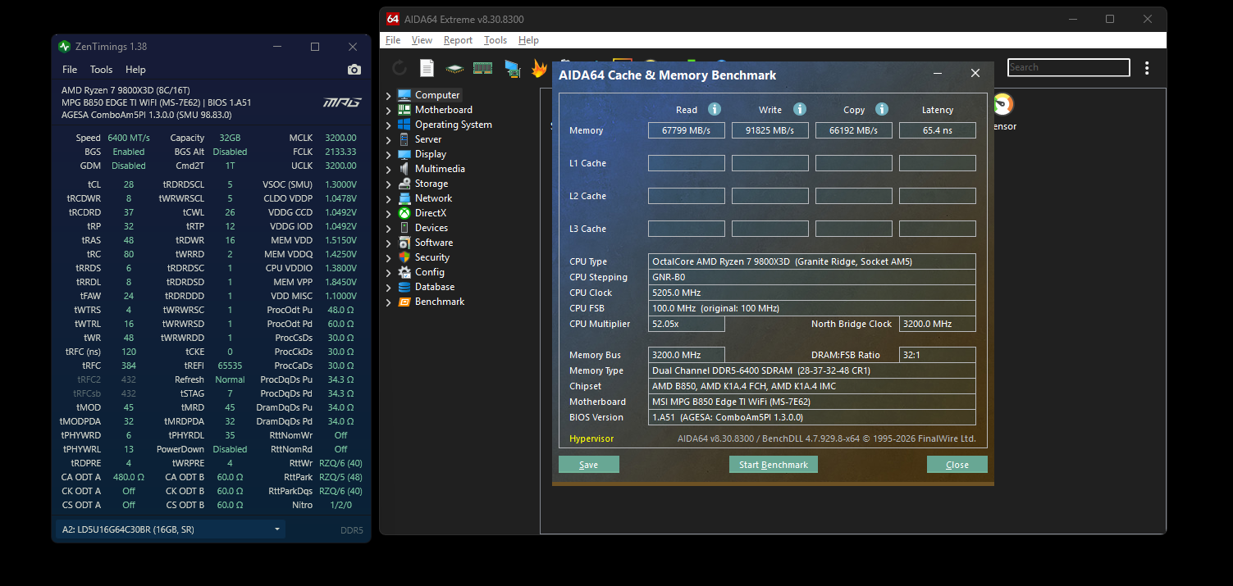Click the CPU chip icon in AIDA64 toolbar

pos(454,68)
